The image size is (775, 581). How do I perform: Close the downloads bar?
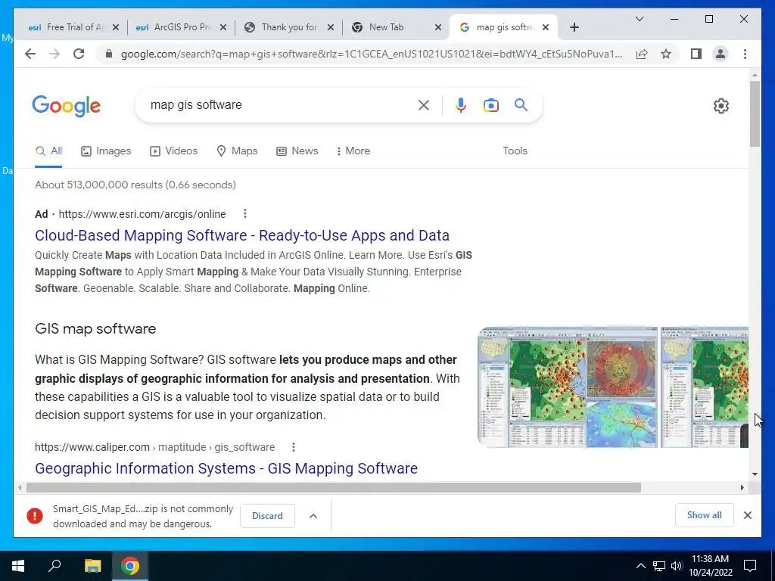click(747, 515)
